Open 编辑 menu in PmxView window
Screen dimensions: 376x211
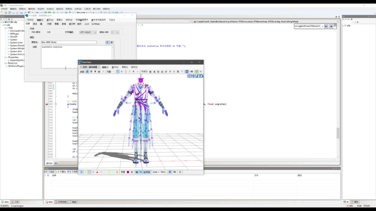tap(105, 67)
